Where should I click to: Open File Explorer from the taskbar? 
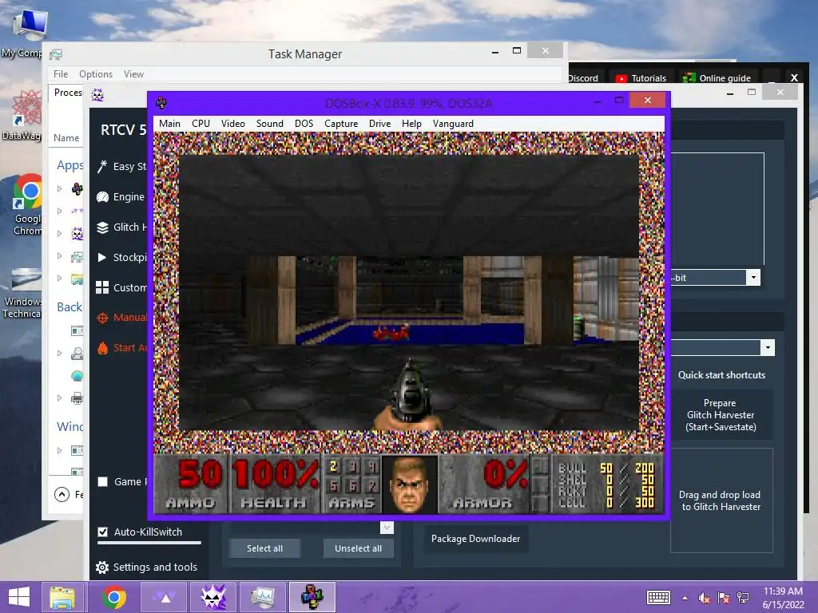(x=62, y=597)
